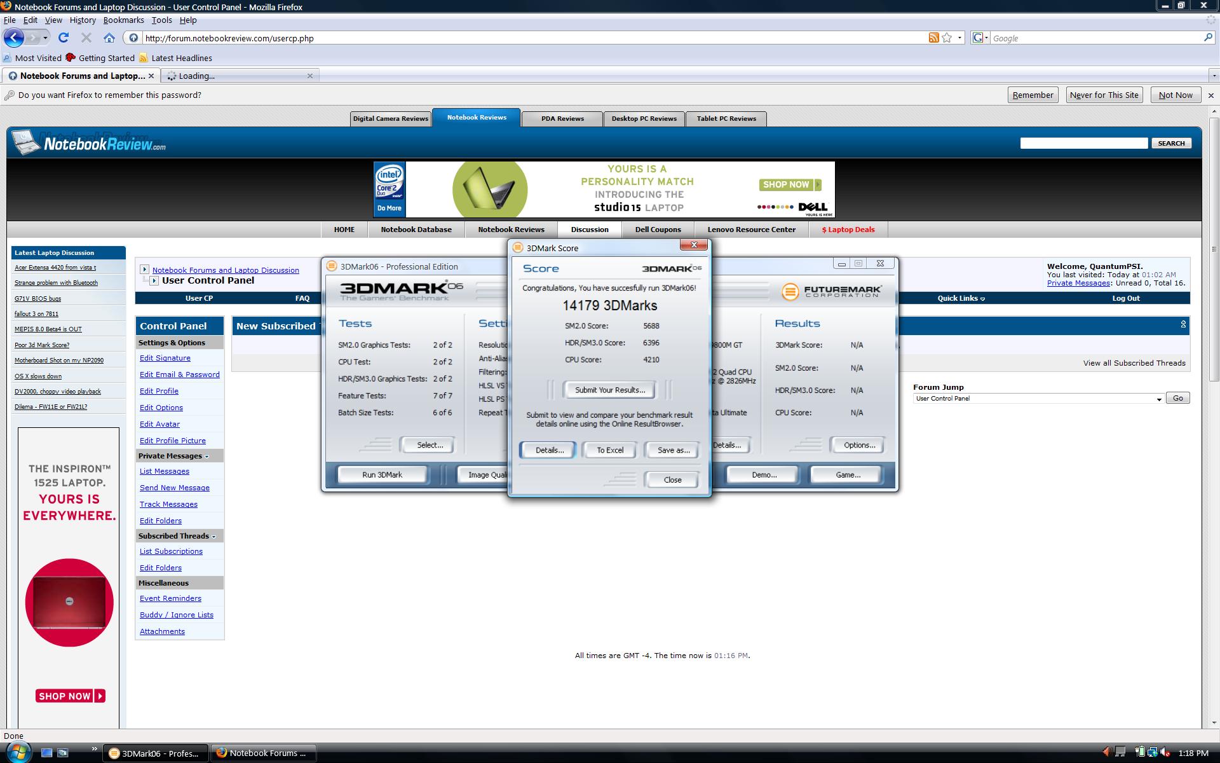The width and height of the screenshot is (1220, 763).
Task: Collapse the Private Messages section
Action: click(207, 457)
